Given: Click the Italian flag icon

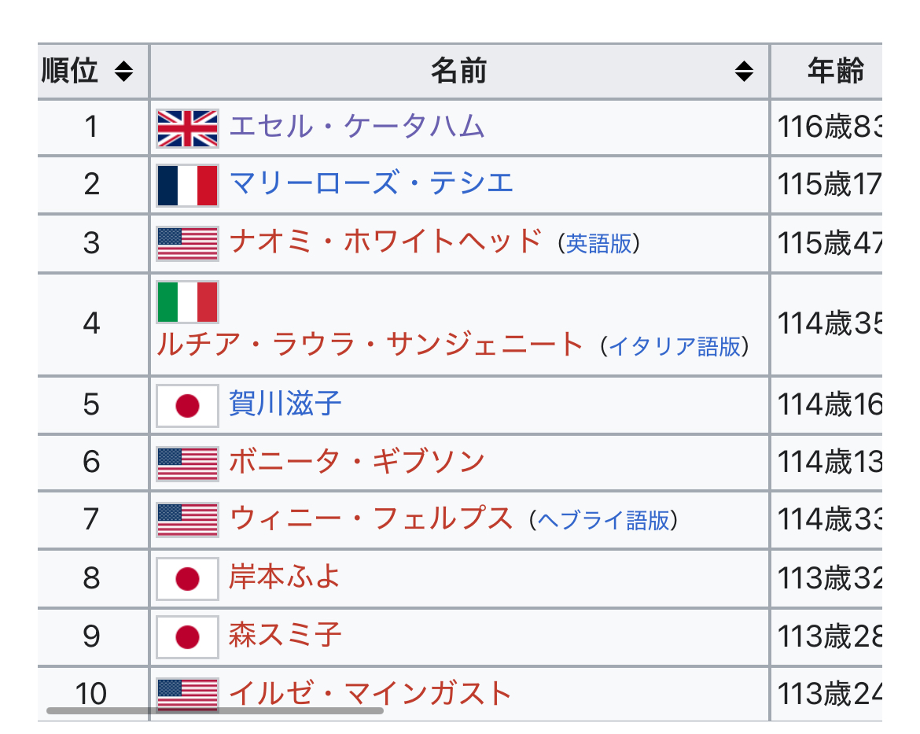Looking at the screenshot, I should point(187,302).
